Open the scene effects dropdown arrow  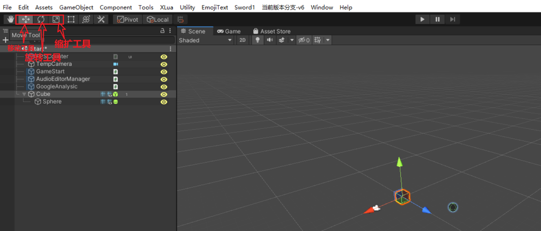(292, 40)
